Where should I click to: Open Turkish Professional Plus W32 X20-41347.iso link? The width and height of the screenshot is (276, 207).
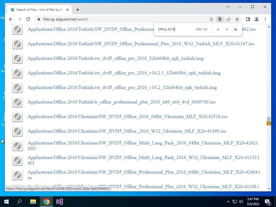point(141,44)
